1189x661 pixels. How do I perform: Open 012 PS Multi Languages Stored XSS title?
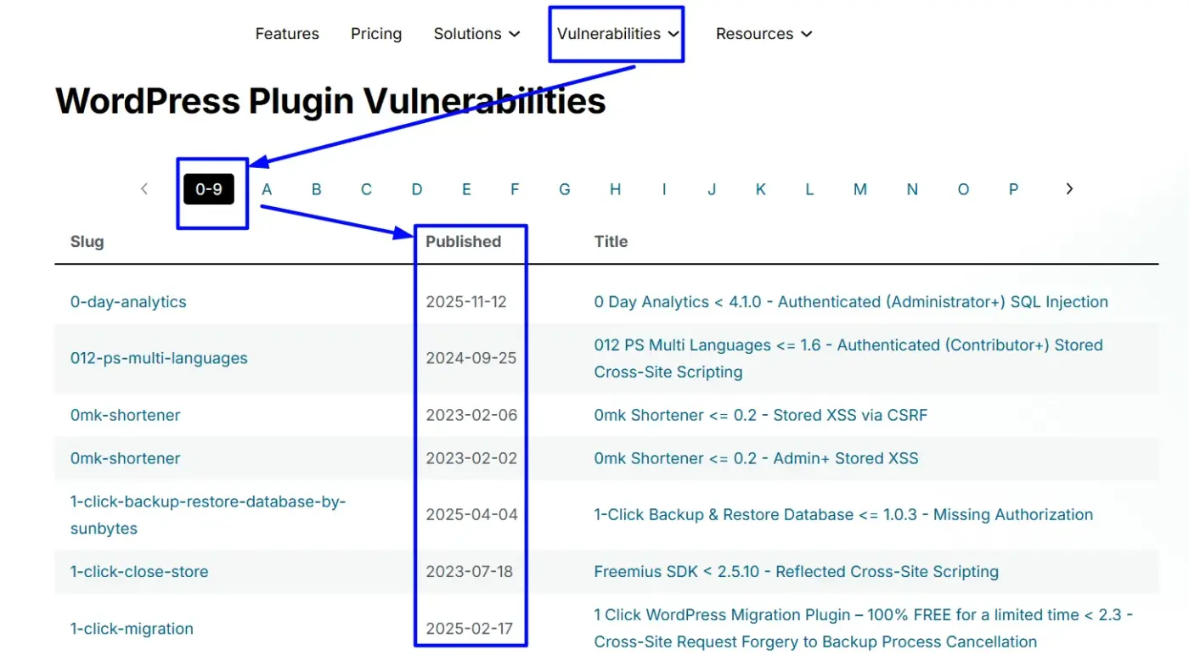click(x=848, y=358)
